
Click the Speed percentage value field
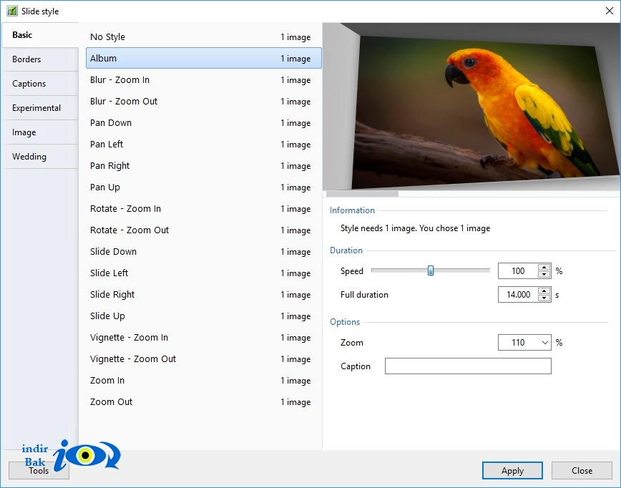(x=518, y=271)
